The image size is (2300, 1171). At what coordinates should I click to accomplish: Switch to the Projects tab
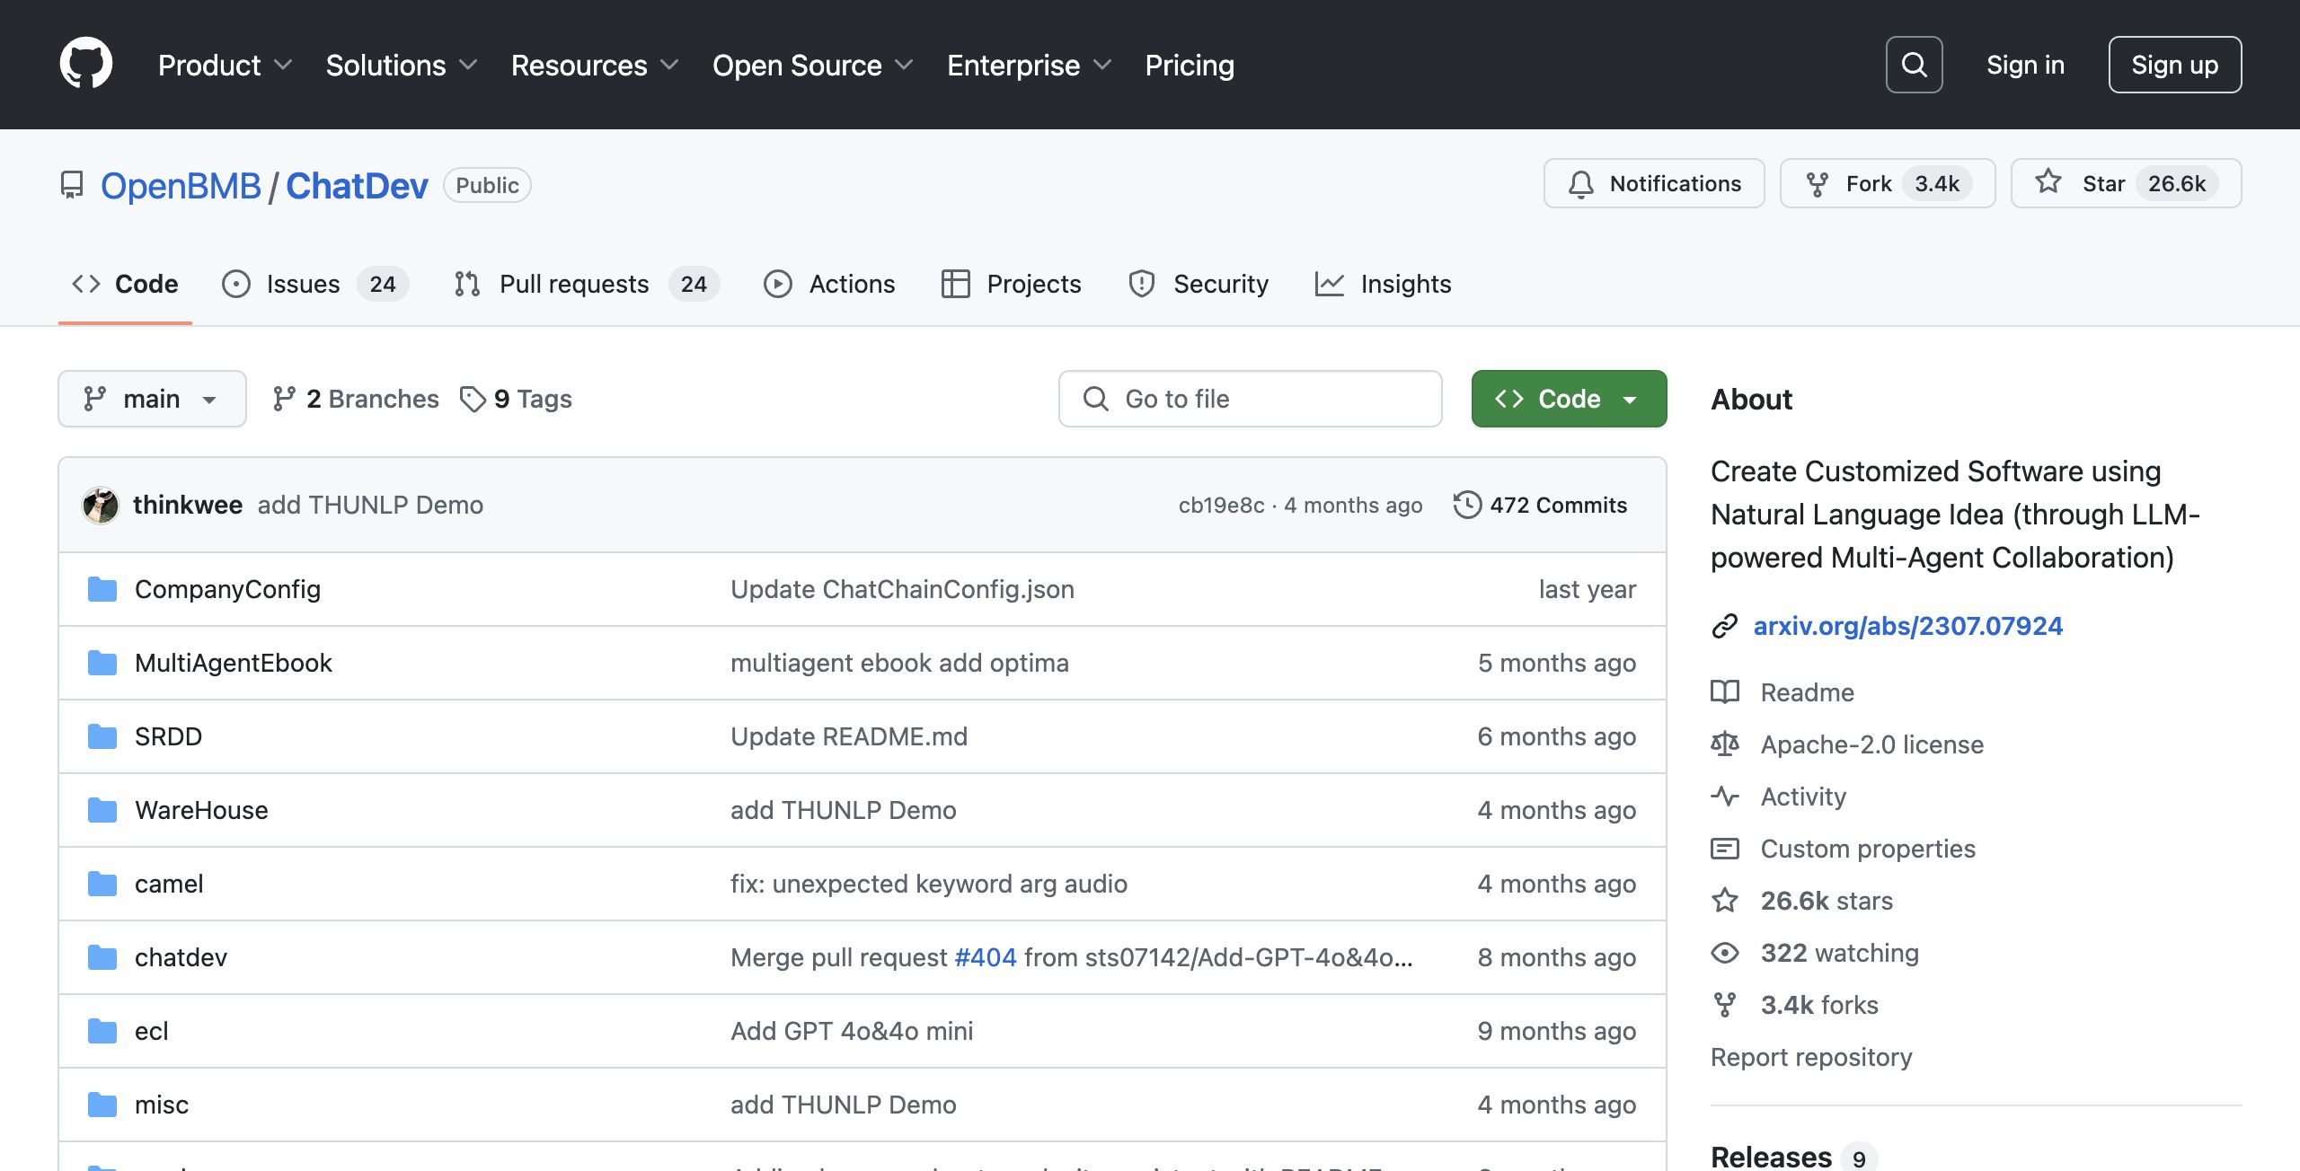click(x=1011, y=284)
